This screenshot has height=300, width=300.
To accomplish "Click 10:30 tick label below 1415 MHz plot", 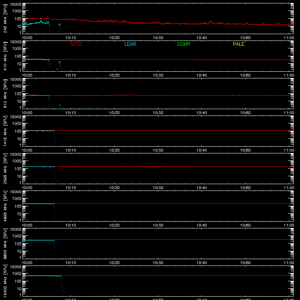I will (158, 150).
